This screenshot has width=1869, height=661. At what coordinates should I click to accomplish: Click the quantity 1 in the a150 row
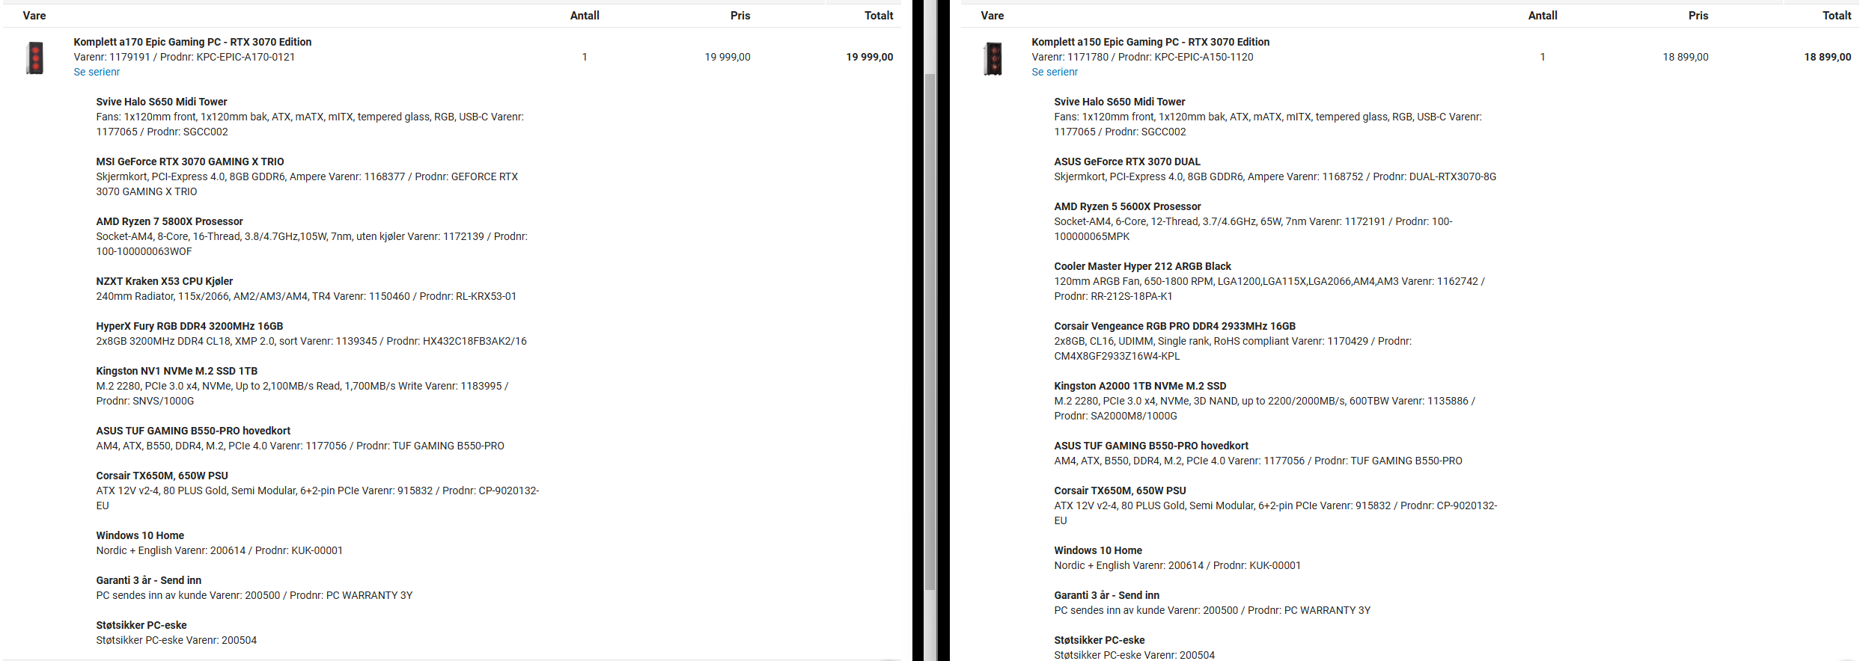click(1543, 57)
